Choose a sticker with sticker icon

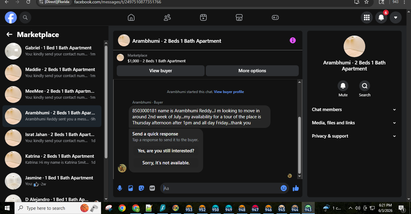pyautogui.click(x=141, y=188)
